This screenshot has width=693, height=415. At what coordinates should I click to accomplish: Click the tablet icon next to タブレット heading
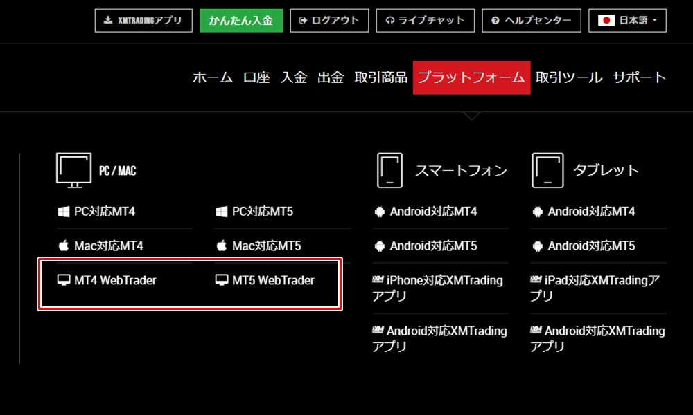coord(547,169)
